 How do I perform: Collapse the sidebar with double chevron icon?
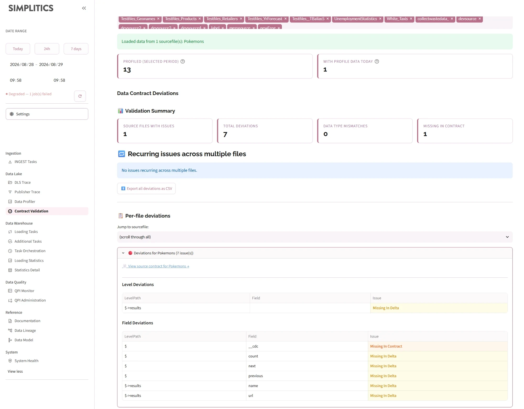pos(84,8)
